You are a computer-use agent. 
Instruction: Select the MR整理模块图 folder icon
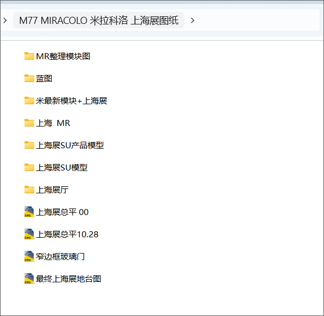29,56
